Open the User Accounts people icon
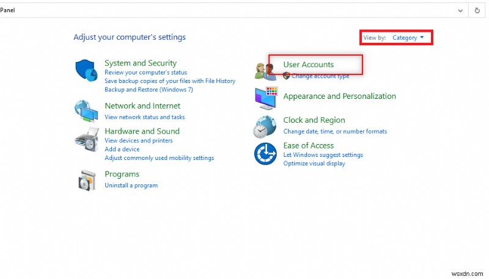Screen dimensions: 489x279 (x=265, y=71)
